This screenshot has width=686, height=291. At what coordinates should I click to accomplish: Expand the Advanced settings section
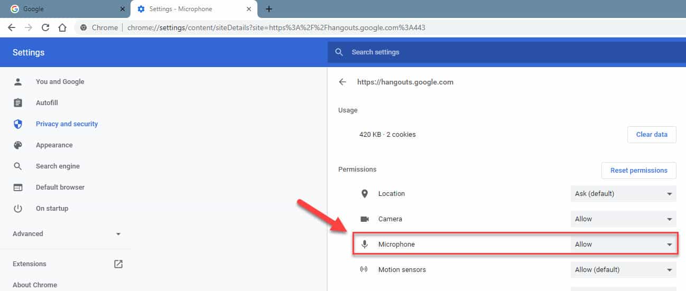click(67, 233)
